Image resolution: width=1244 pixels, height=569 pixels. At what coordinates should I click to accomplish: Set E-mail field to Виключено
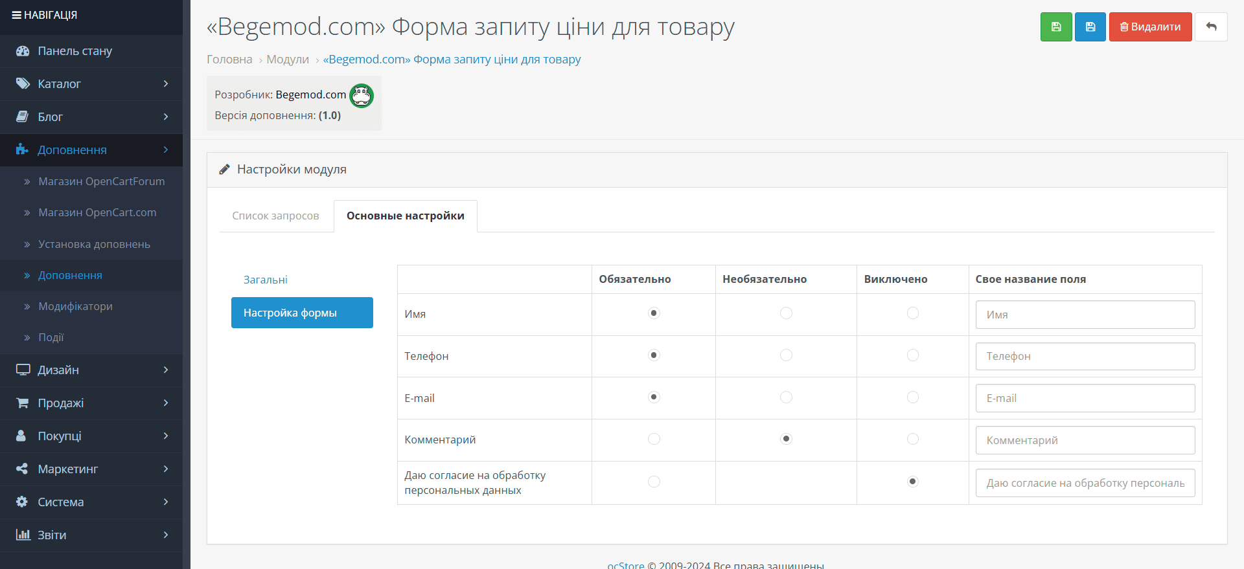[x=913, y=397]
